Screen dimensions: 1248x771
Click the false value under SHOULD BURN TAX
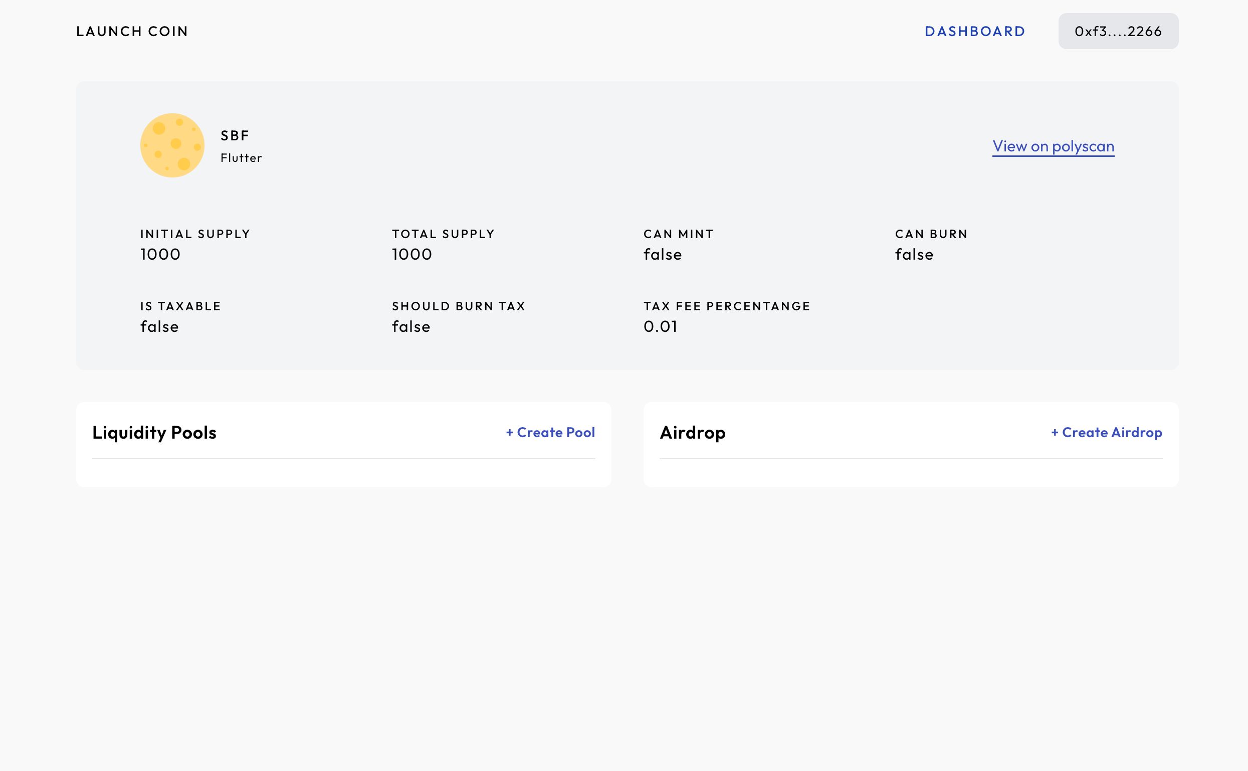click(411, 326)
